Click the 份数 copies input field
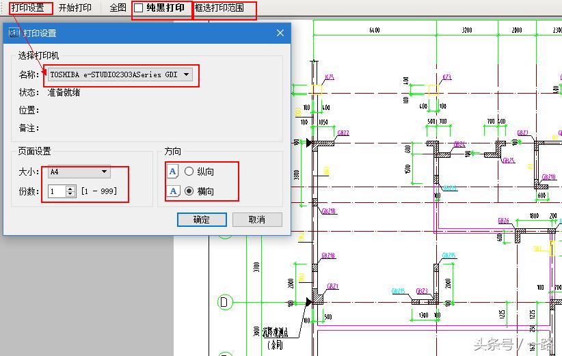The width and height of the screenshot is (562, 356). pyautogui.click(x=56, y=191)
